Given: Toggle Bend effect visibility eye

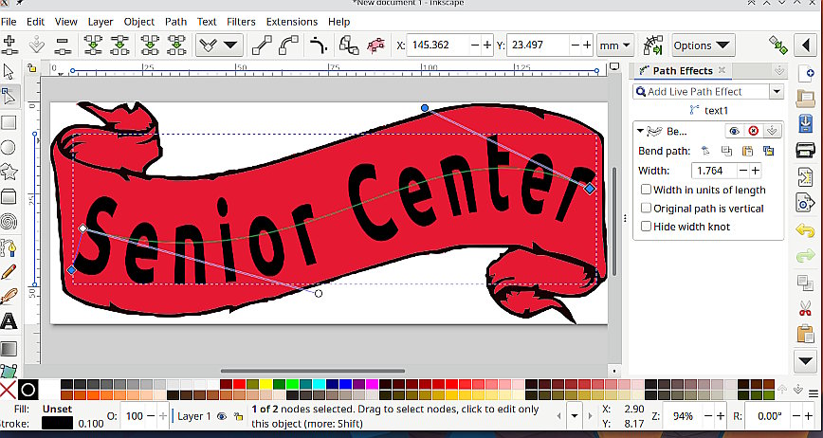Looking at the screenshot, I should coord(734,131).
